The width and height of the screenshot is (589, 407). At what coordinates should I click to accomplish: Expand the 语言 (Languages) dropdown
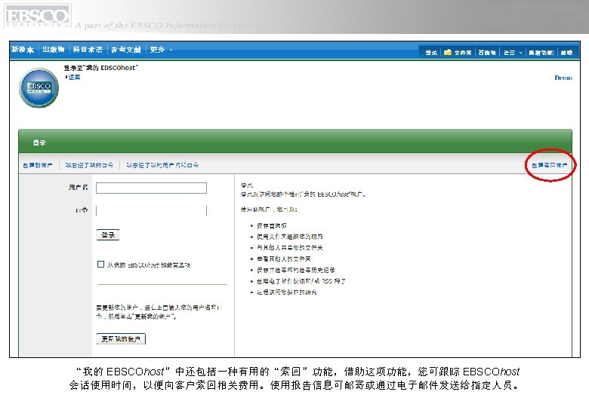[513, 53]
